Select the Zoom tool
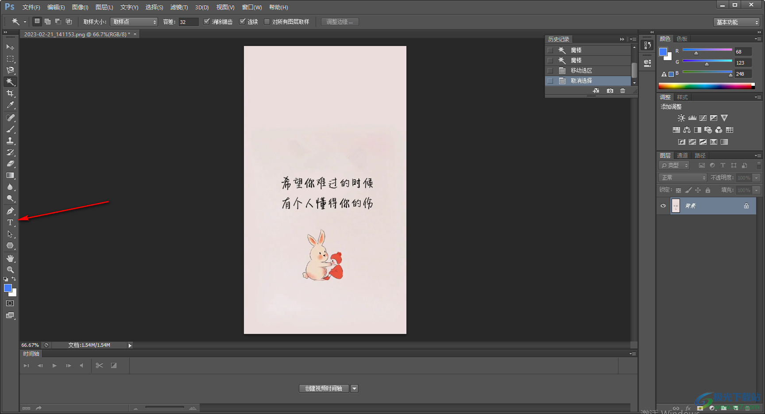Image resolution: width=765 pixels, height=414 pixels. point(10,270)
